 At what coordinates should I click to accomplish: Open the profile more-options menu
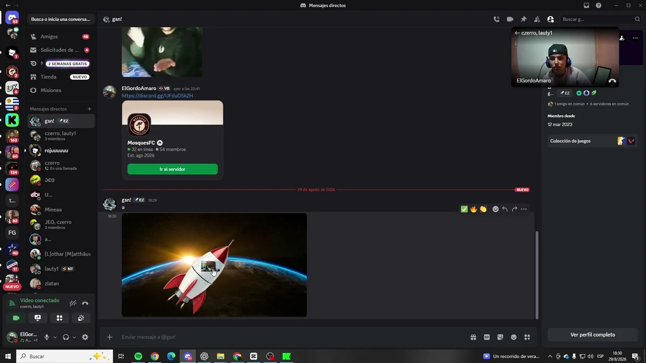pos(635,38)
